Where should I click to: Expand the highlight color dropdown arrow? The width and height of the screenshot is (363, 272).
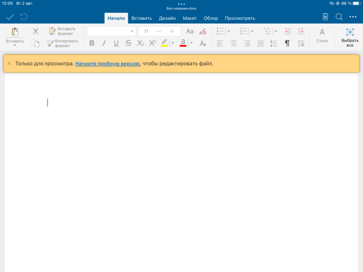point(173,43)
